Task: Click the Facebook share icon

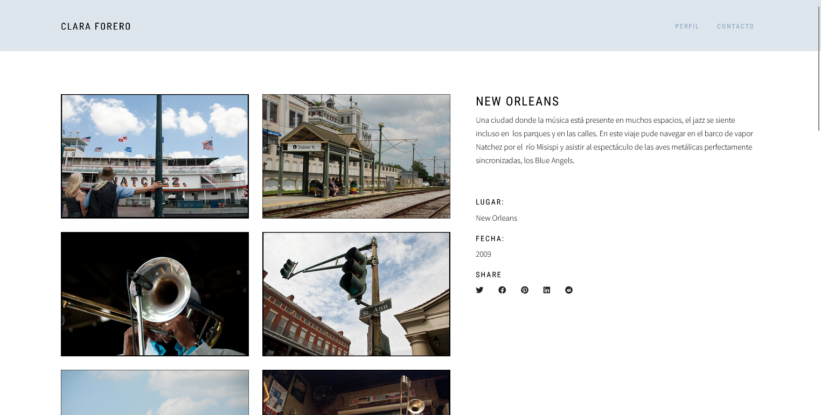Action: pos(502,290)
